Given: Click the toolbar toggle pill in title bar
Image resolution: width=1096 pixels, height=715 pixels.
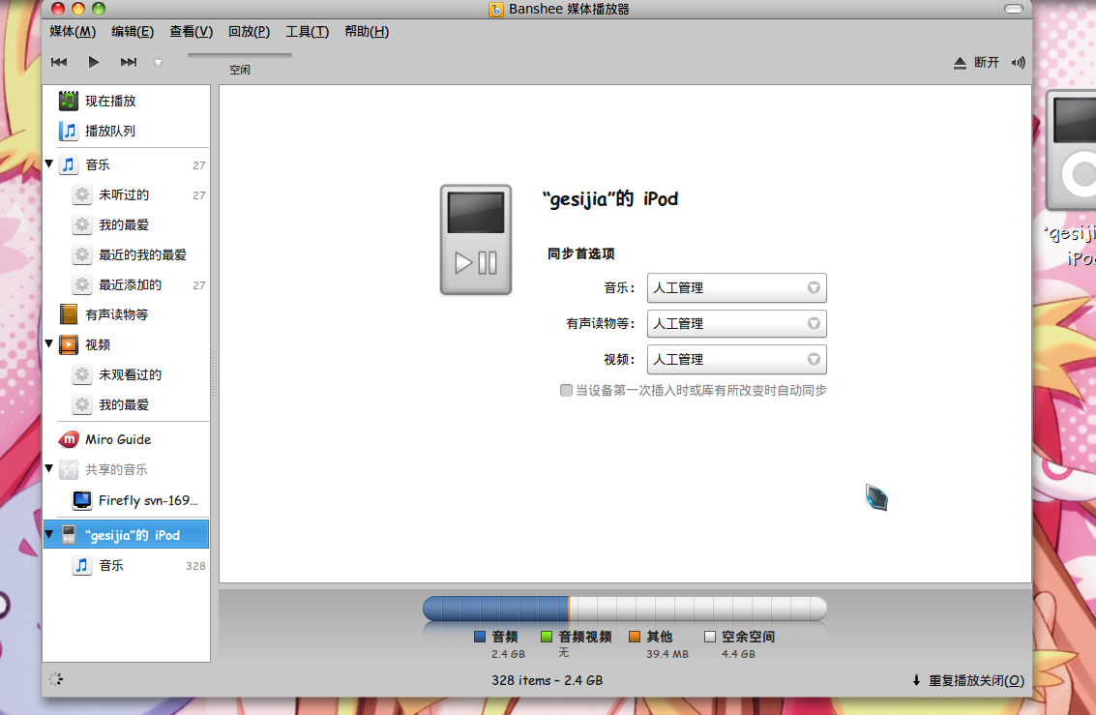Looking at the screenshot, I should click(1014, 9).
